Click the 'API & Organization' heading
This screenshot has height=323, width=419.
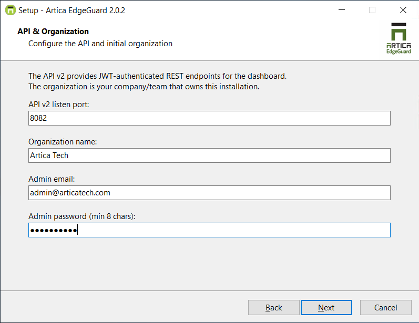pos(53,32)
